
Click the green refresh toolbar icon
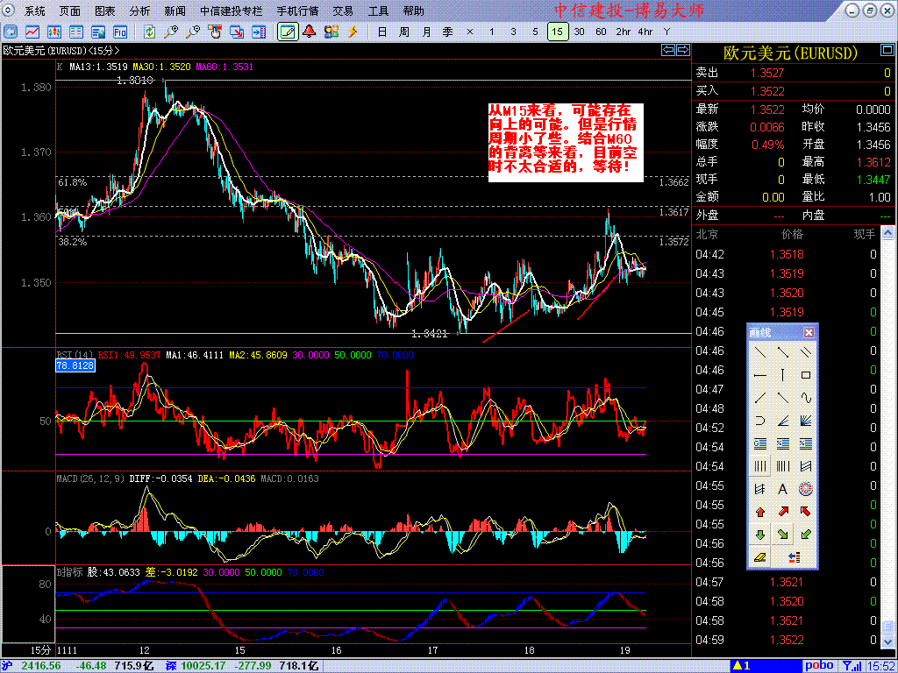tap(149, 32)
